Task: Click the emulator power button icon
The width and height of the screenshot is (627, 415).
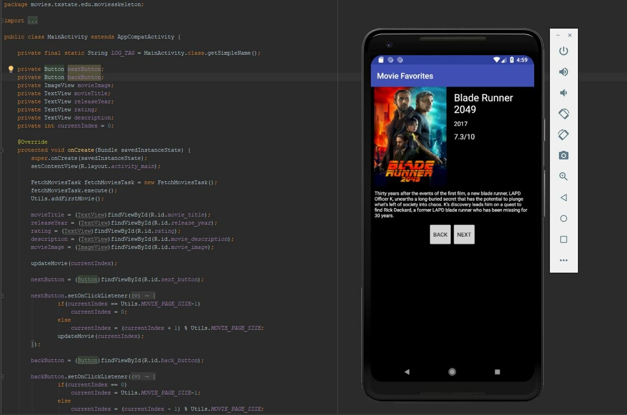Action: (564, 51)
